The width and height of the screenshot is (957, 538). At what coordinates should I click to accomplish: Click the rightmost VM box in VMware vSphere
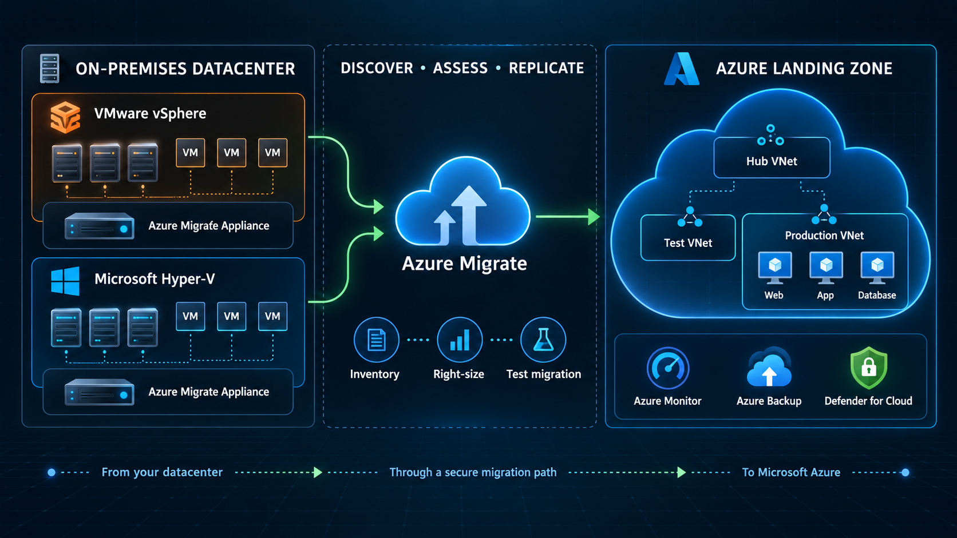pos(272,153)
